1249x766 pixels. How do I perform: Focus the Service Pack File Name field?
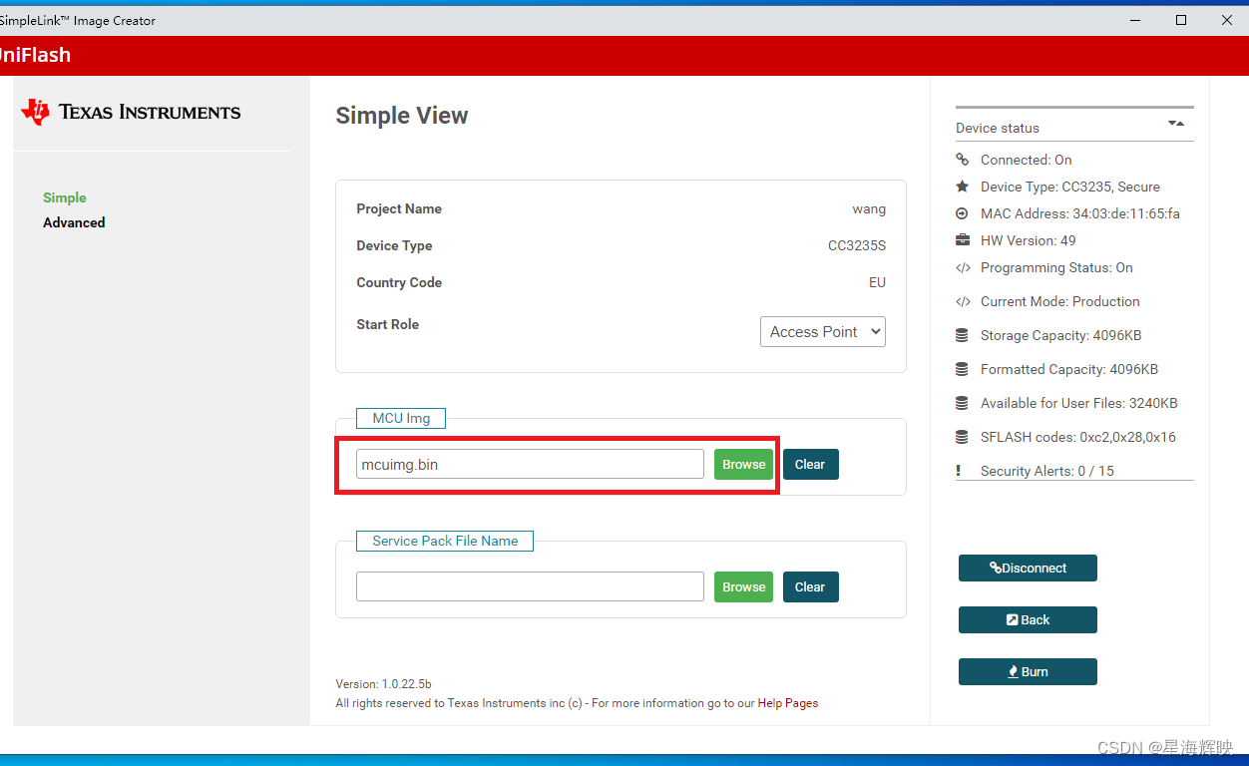click(530, 586)
